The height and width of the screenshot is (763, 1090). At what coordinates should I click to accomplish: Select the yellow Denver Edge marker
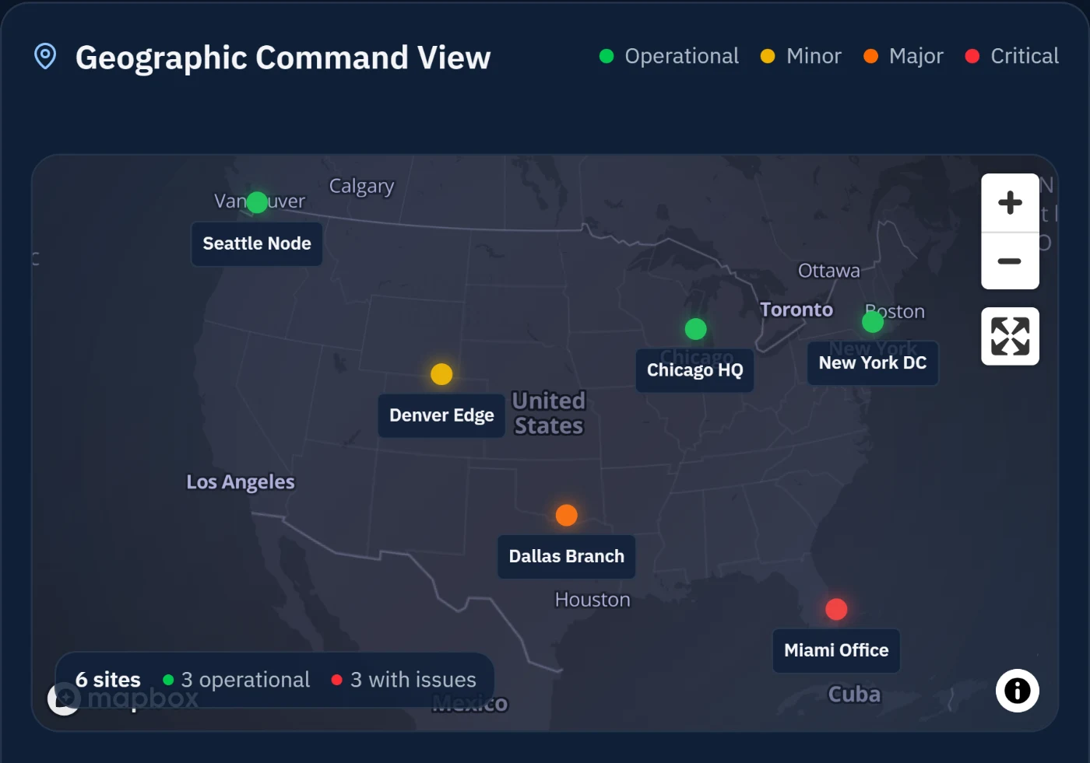pyautogui.click(x=441, y=374)
